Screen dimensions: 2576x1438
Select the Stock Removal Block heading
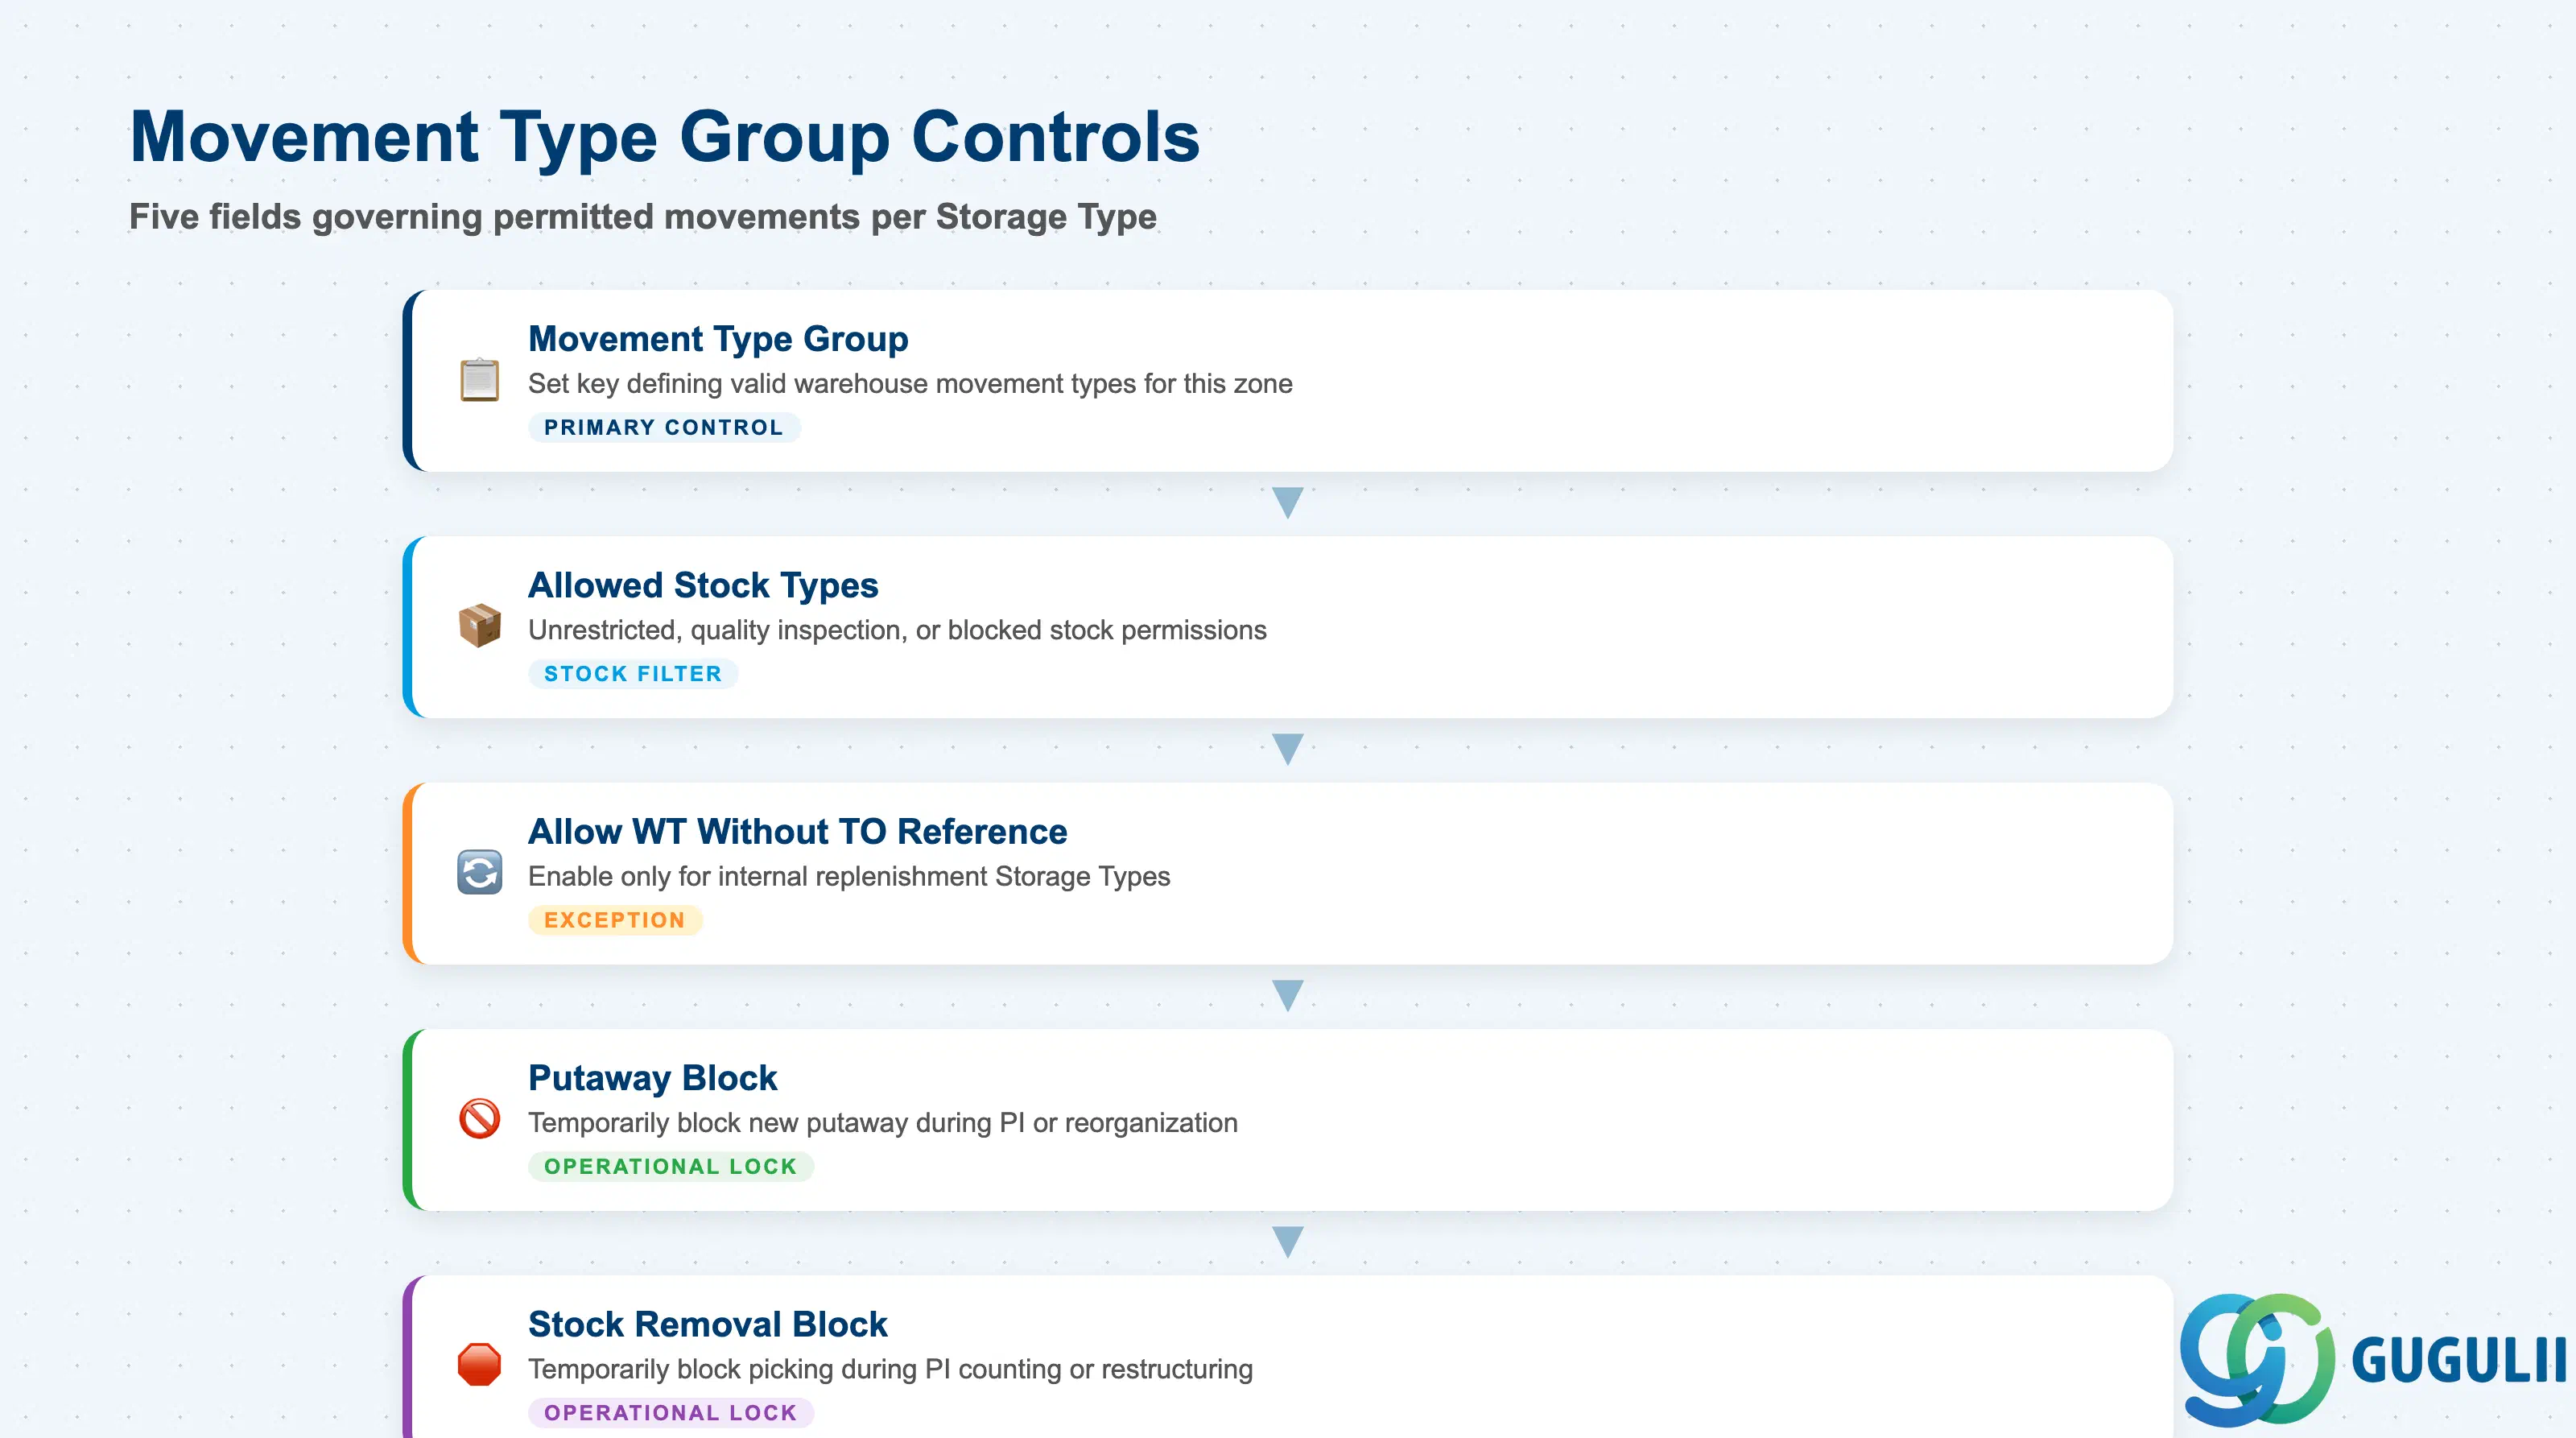pyautogui.click(x=707, y=1324)
